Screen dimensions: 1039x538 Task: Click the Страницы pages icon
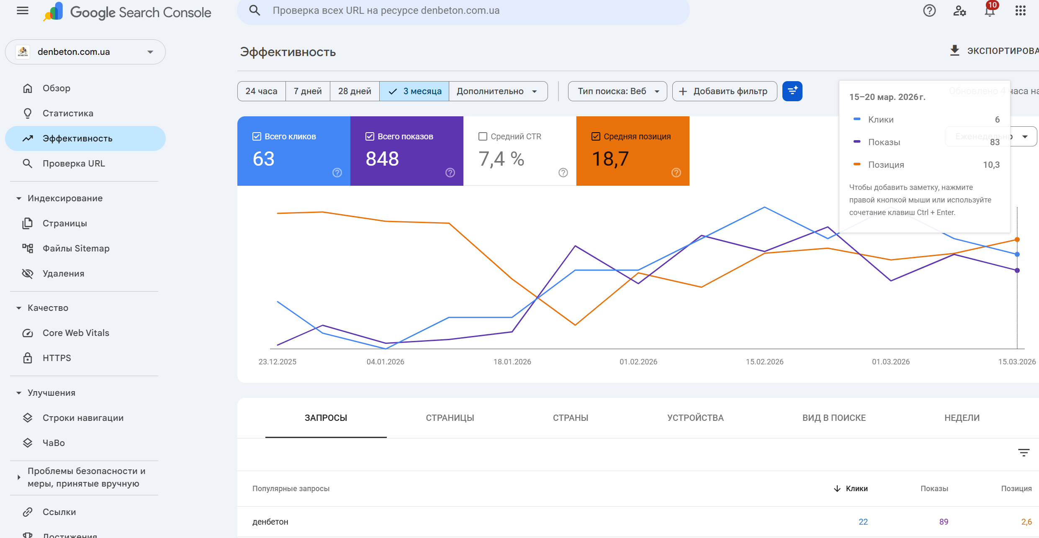pyautogui.click(x=28, y=223)
